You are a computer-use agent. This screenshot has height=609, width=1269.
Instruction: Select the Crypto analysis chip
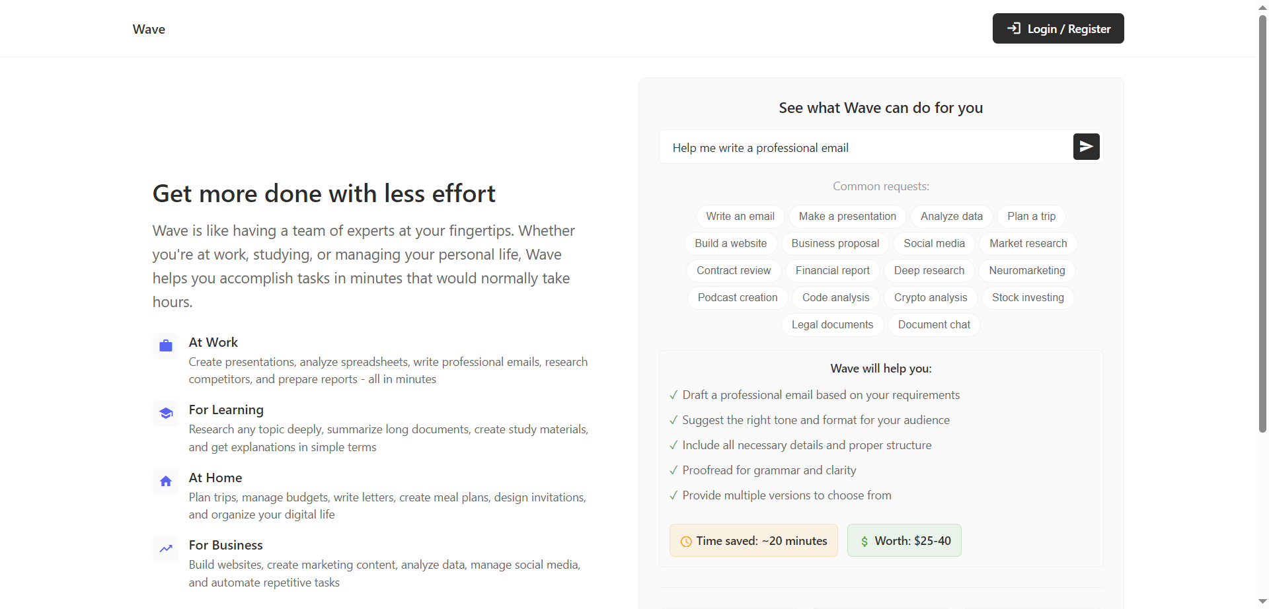click(x=931, y=297)
